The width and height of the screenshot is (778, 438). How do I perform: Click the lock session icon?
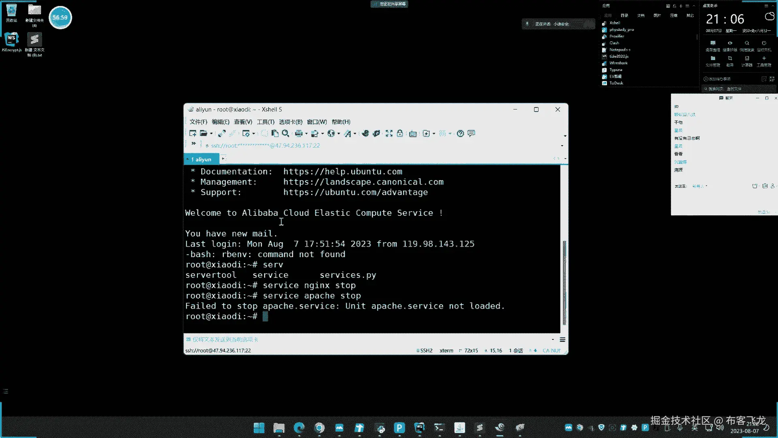pos(400,133)
